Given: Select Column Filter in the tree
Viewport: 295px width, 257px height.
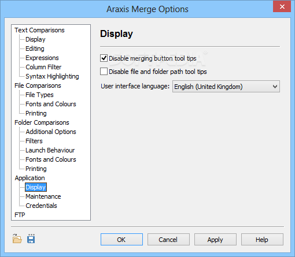Looking at the screenshot, I should click(43, 67).
